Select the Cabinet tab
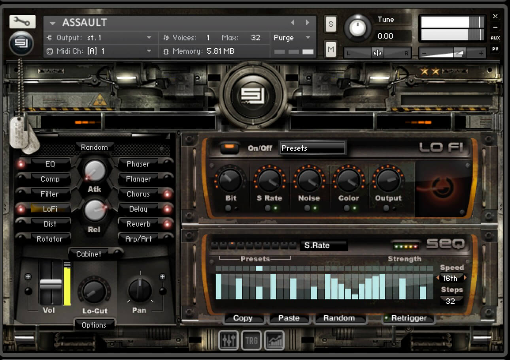The width and height of the screenshot is (510, 360). pyautogui.click(x=89, y=254)
